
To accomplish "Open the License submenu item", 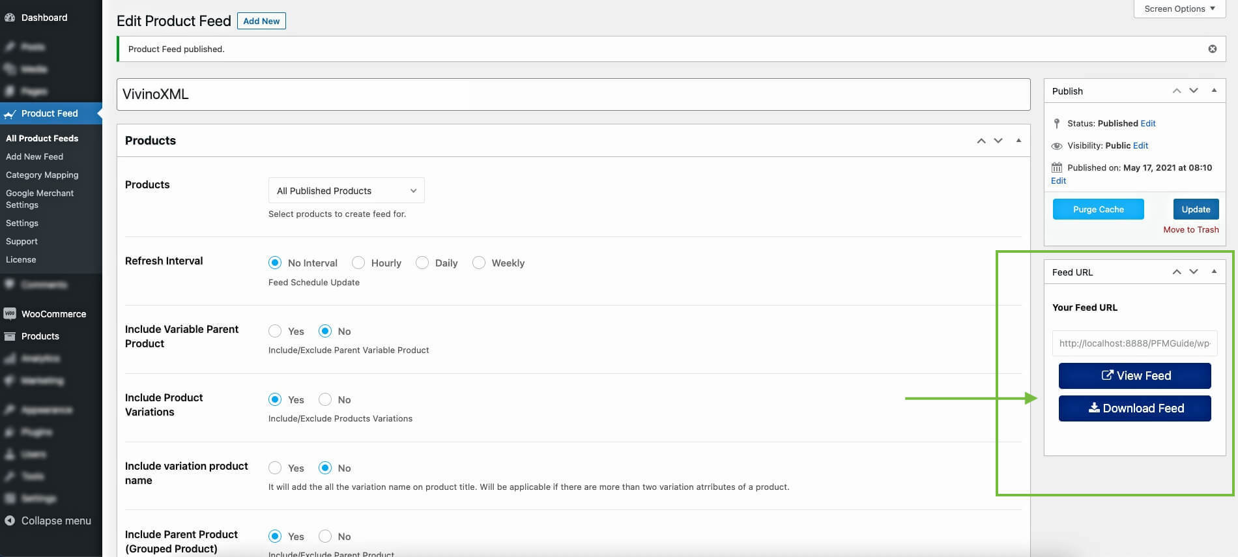I will 21,259.
